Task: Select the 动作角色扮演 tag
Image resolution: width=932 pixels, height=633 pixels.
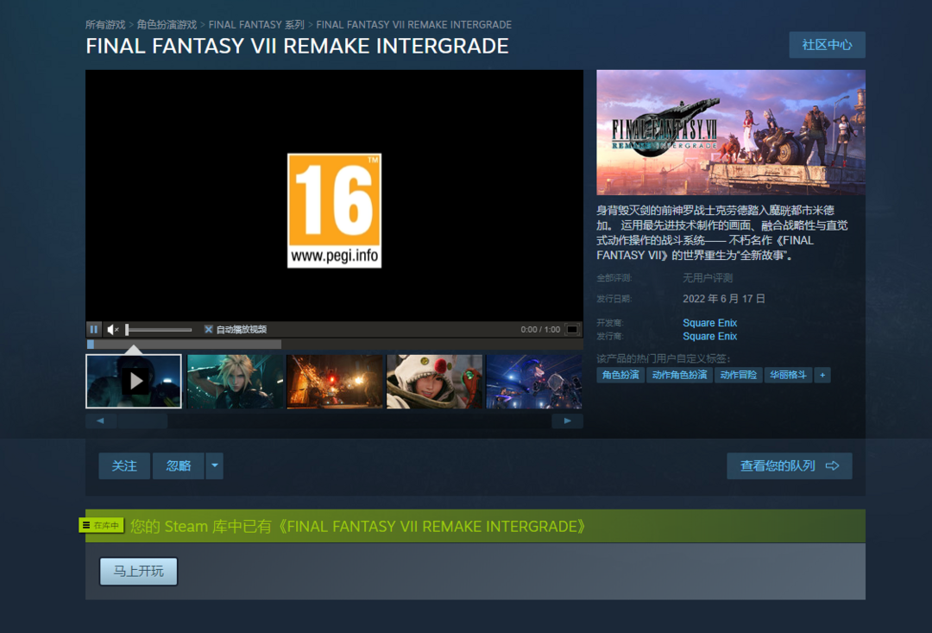Action: [x=679, y=375]
